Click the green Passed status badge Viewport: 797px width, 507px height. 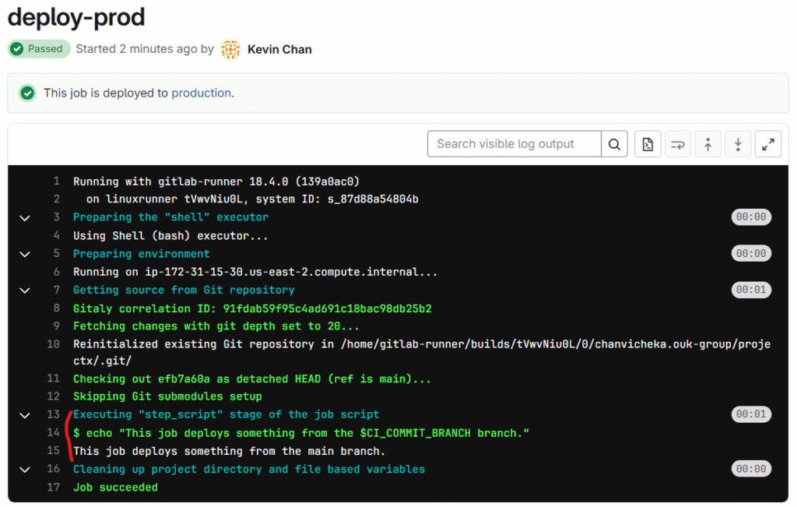(x=39, y=49)
